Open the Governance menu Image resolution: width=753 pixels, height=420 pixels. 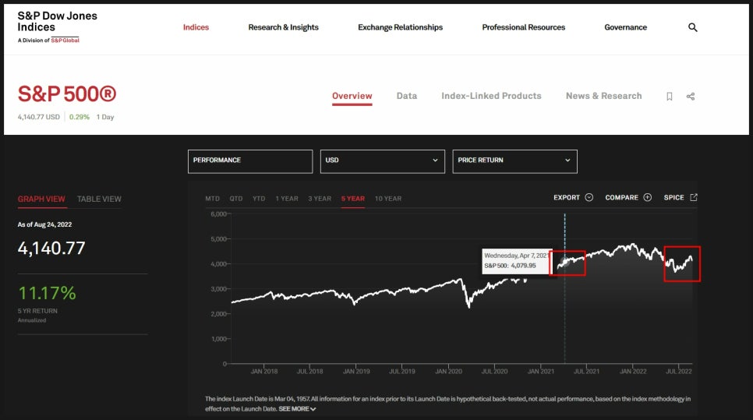625,27
